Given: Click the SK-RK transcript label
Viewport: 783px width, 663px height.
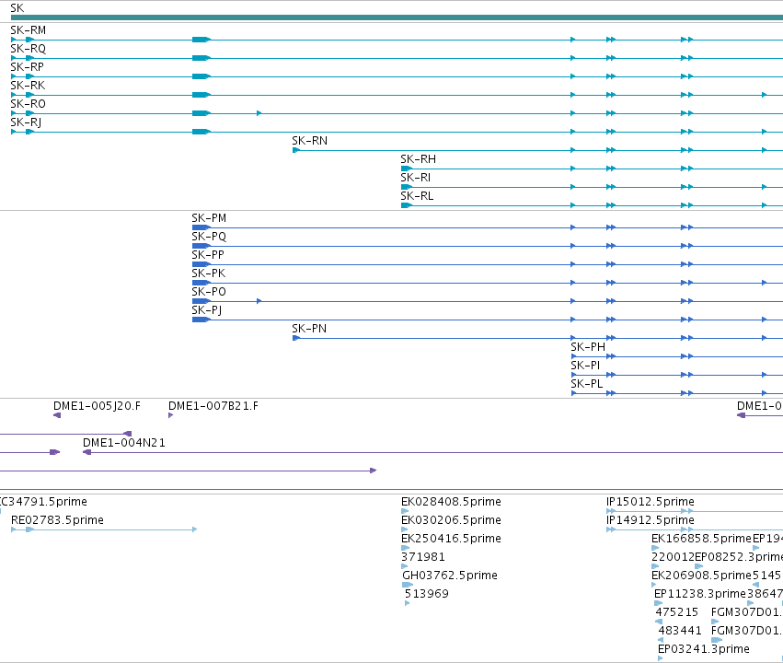Looking at the screenshot, I should [28, 86].
